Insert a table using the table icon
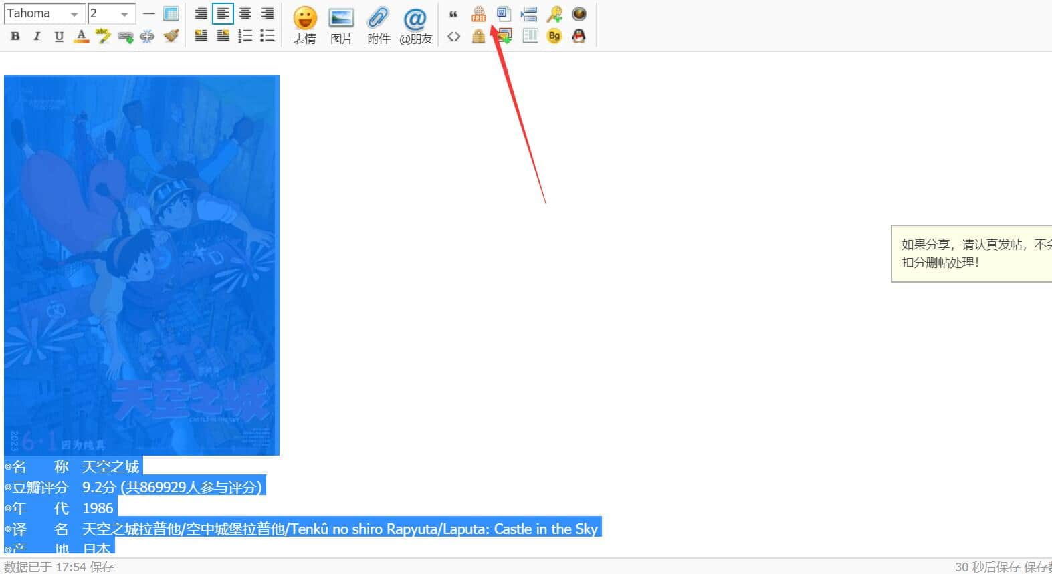Viewport: 1052px width, 574px height. point(171,13)
